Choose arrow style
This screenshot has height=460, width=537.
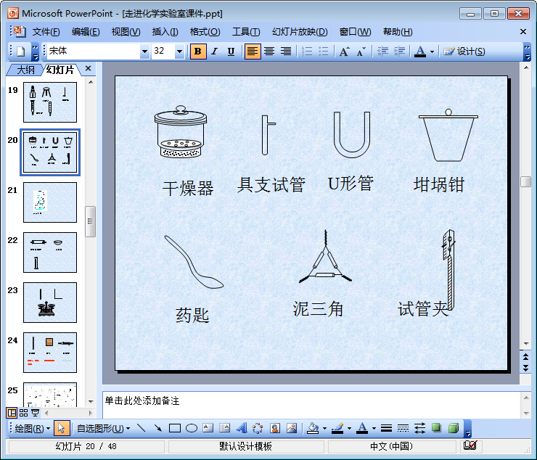[x=420, y=428]
